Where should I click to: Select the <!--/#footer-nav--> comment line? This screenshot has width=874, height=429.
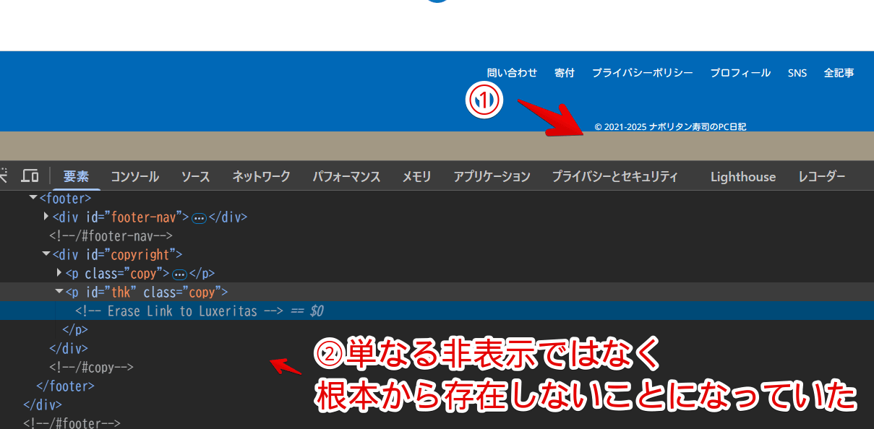111,235
